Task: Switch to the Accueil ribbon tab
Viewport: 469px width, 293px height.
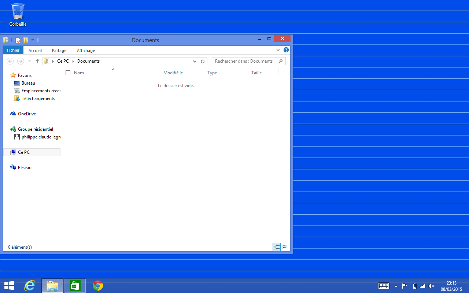Action: coord(35,51)
